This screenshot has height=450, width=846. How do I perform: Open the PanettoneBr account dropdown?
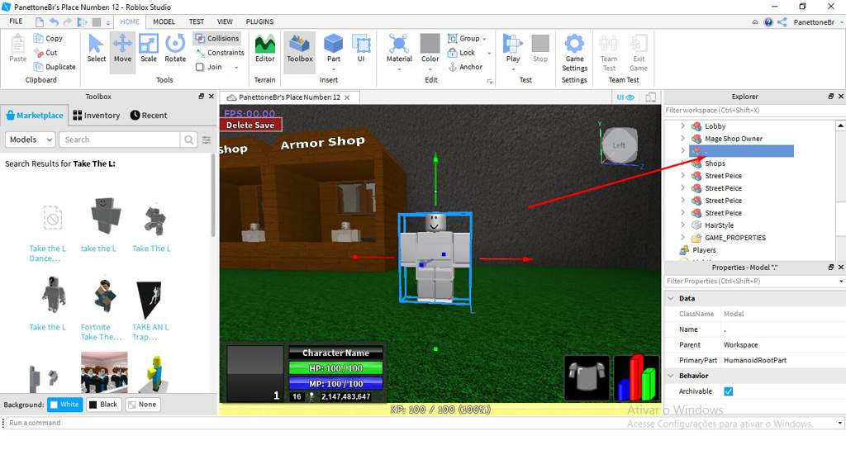click(818, 22)
